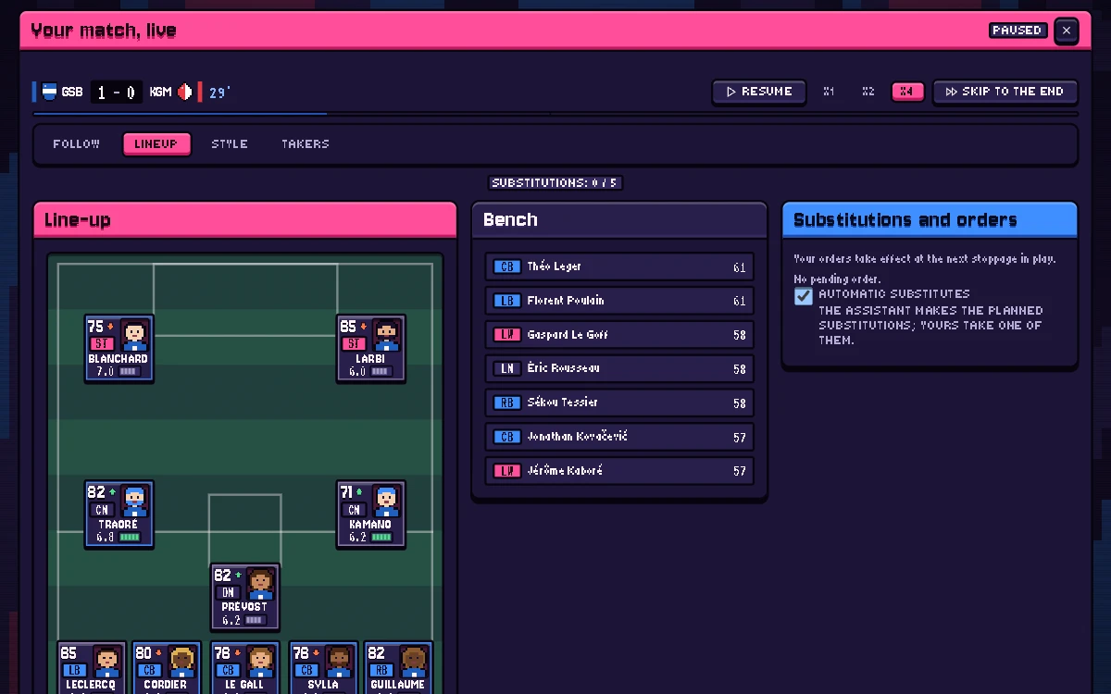Click the KGM team crest icon
This screenshot has height=694, width=1111.
click(185, 92)
